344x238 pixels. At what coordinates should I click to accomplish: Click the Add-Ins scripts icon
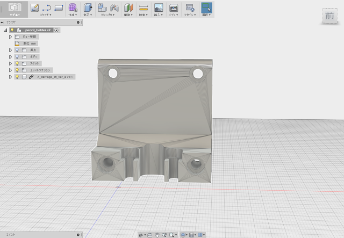click(x=190, y=8)
